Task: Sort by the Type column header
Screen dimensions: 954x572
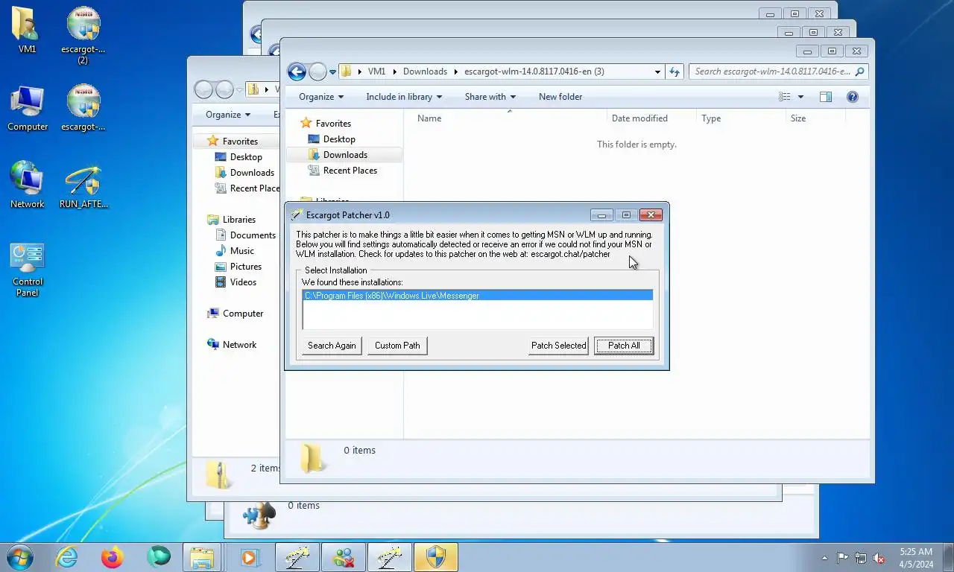Action: (x=711, y=118)
